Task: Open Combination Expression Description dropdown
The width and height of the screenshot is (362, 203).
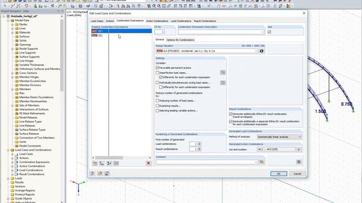Action: click(262, 32)
